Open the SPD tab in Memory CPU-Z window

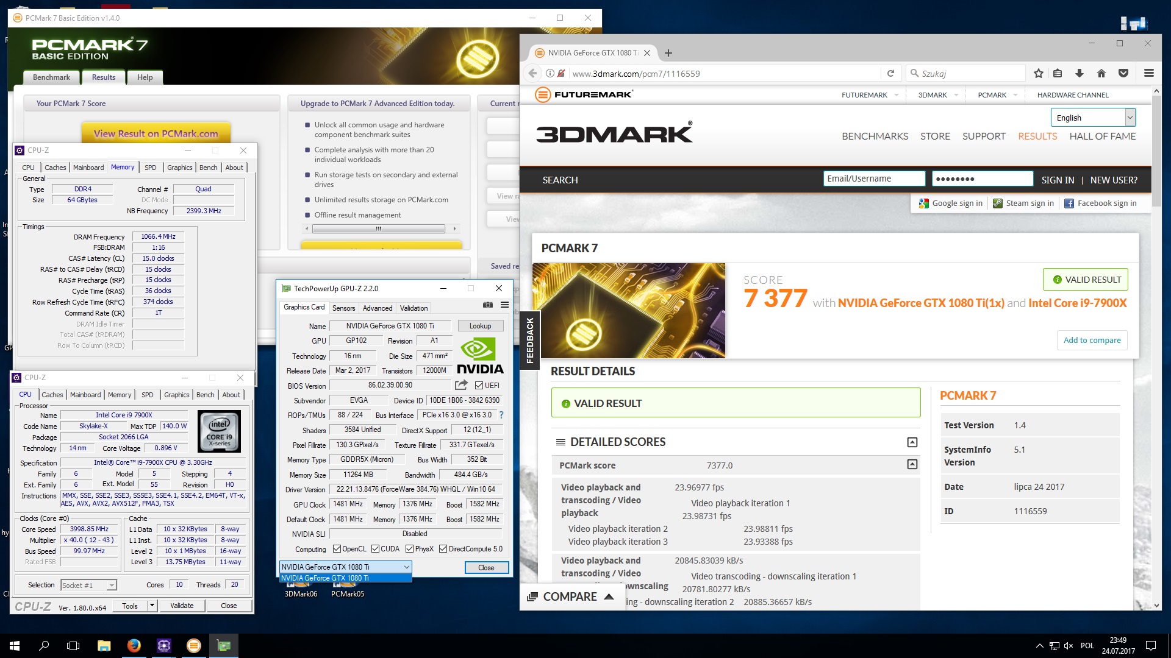pos(151,168)
